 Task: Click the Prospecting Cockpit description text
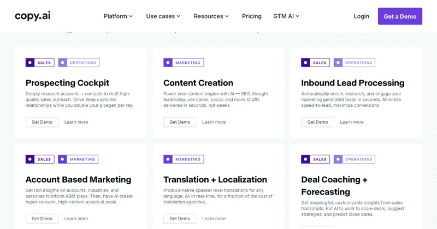point(79,99)
